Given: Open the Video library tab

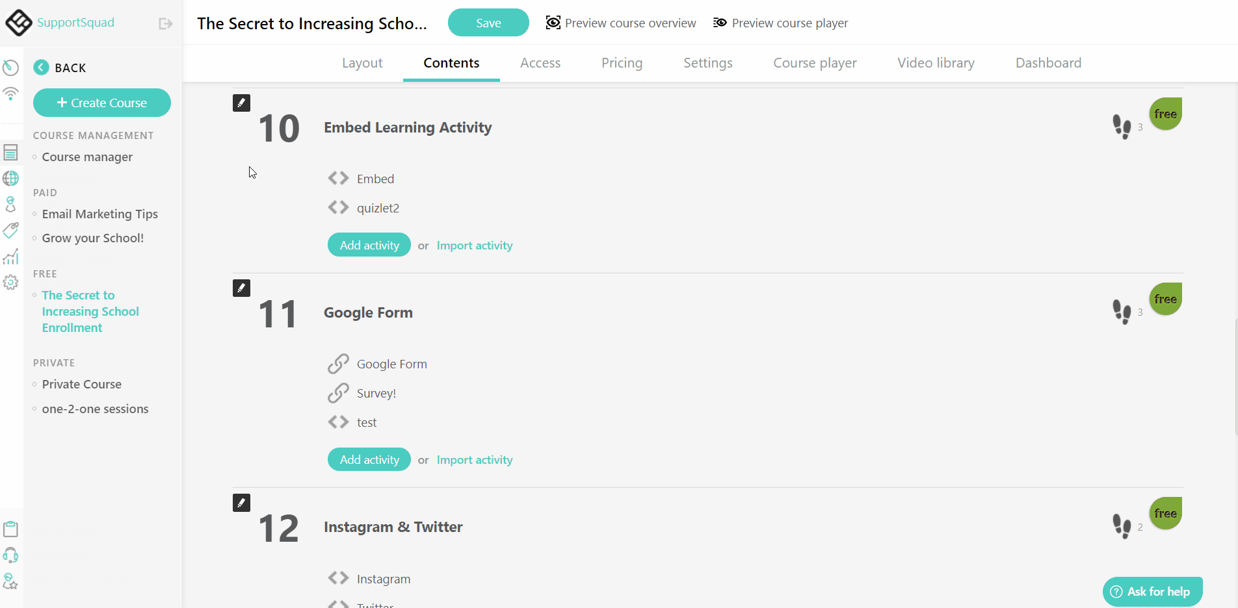Looking at the screenshot, I should 936,63.
